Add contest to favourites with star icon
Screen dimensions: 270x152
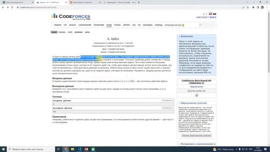[197, 95]
